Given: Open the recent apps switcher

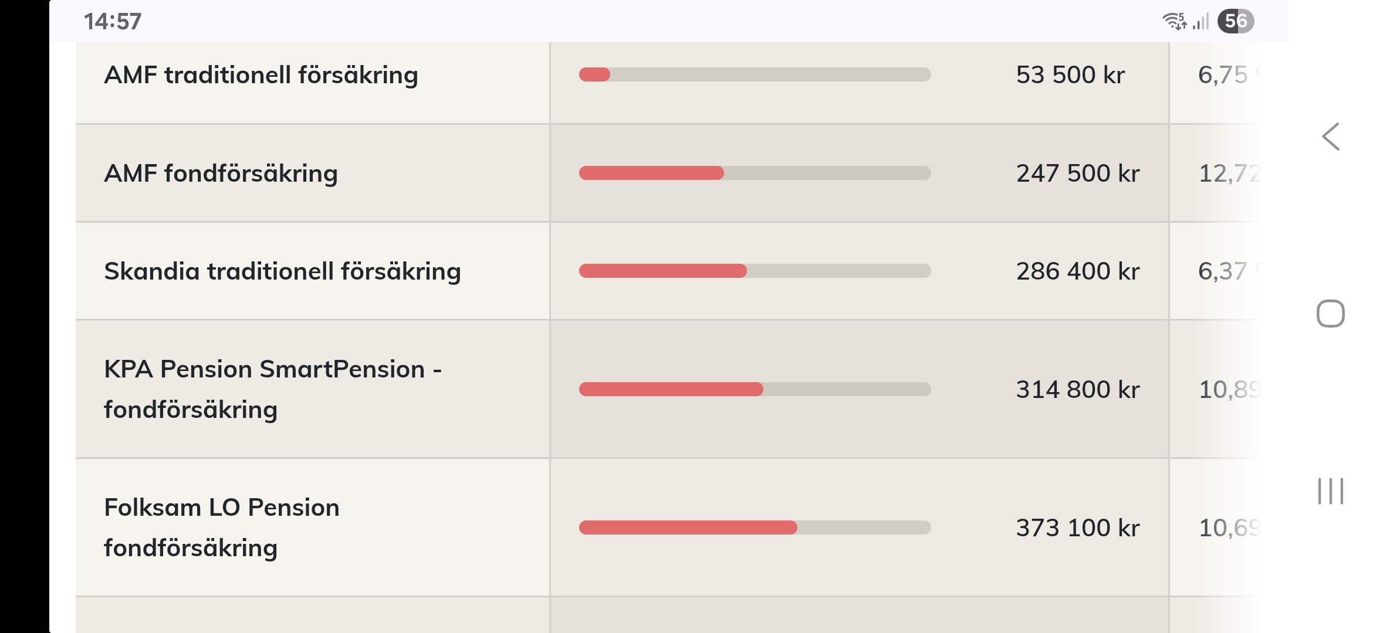Looking at the screenshot, I should click(1330, 491).
